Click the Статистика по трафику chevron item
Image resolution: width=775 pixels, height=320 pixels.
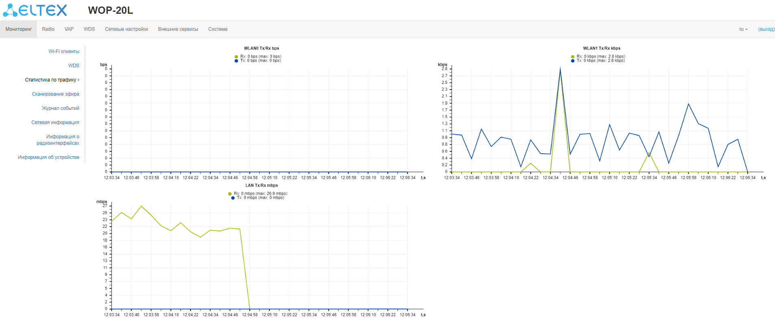[x=52, y=80]
